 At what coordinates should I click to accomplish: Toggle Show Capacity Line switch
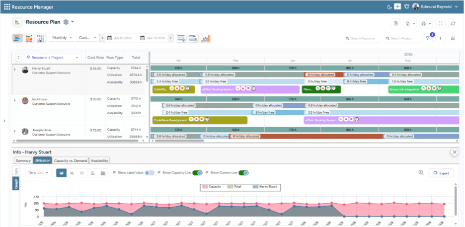(198, 173)
